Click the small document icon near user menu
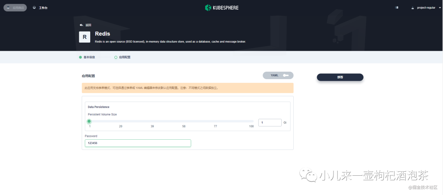The width and height of the screenshot is (443, 195). coord(397,8)
